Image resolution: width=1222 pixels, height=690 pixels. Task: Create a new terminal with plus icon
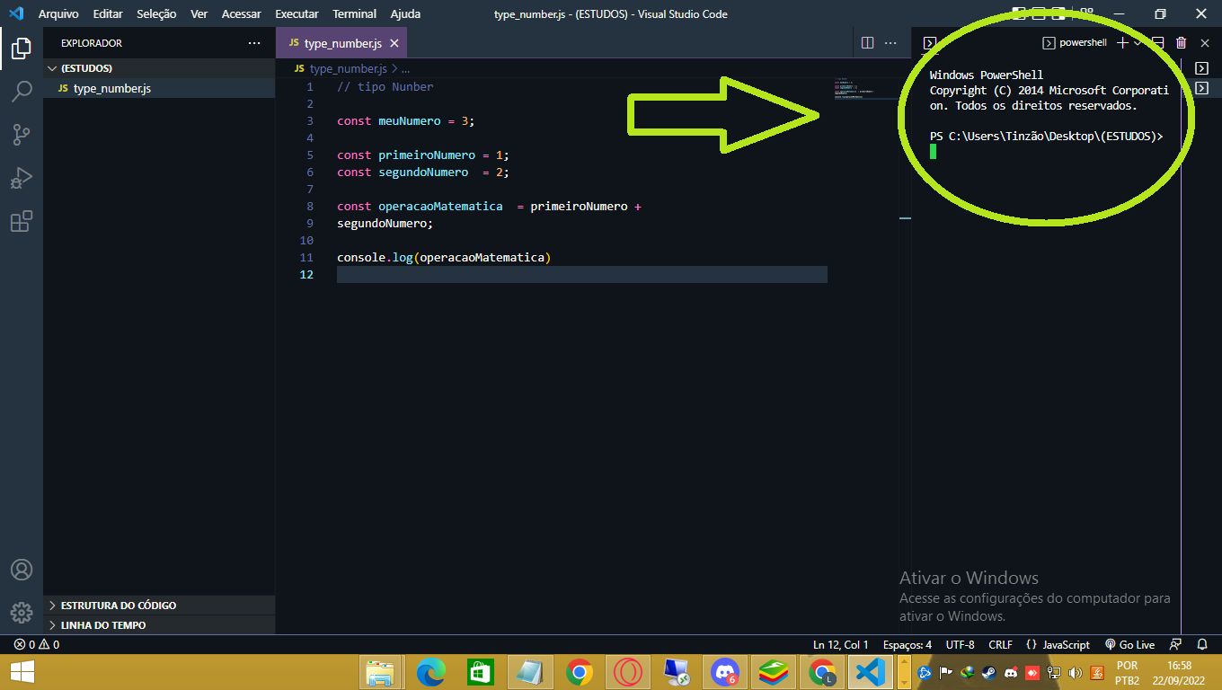tap(1122, 42)
